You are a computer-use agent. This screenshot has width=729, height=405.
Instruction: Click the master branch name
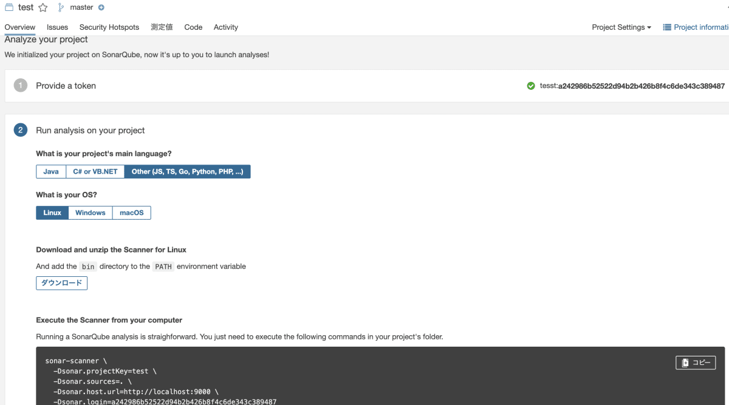click(81, 8)
